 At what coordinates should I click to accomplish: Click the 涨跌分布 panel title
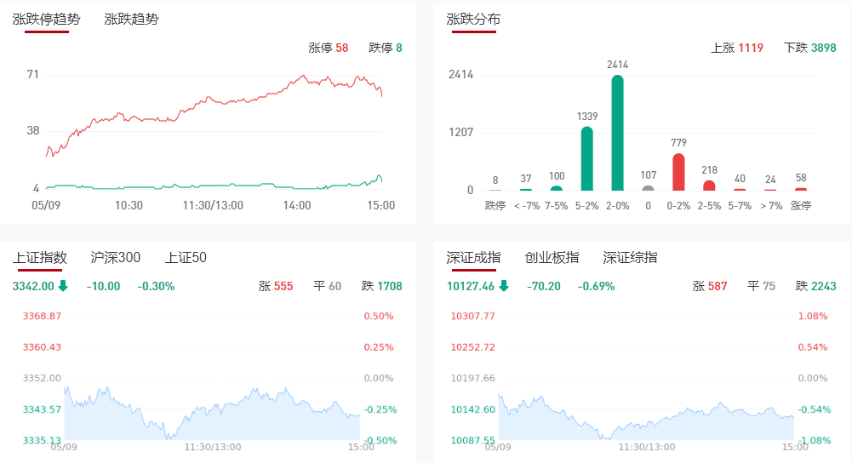(x=473, y=19)
